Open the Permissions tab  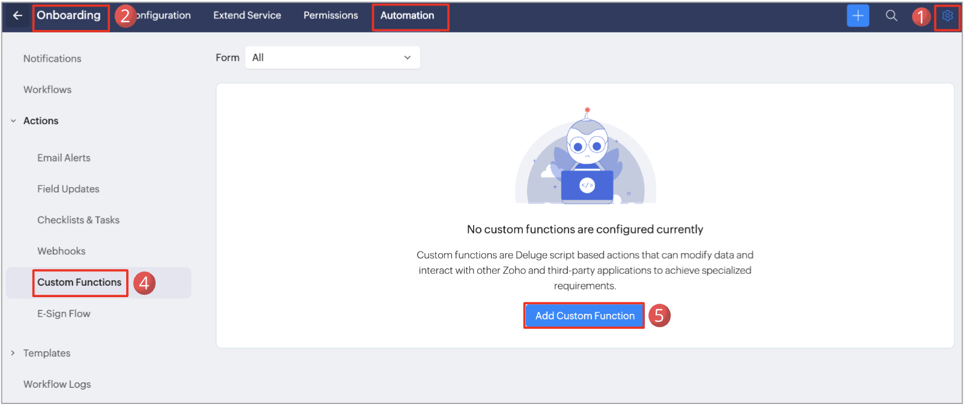[331, 16]
